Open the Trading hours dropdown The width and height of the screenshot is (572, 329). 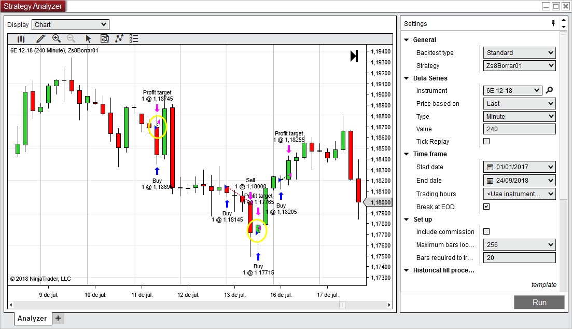pyautogui.click(x=520, y=194)
